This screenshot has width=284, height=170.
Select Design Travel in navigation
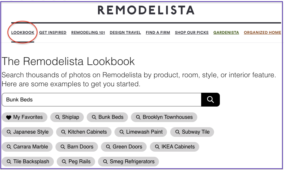(125, 33)
